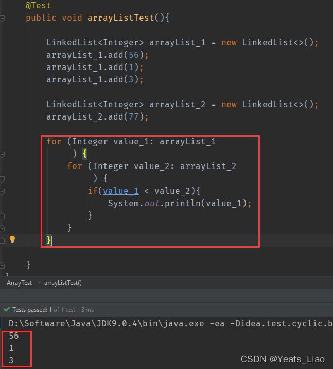Click the fold end marker at method closing brace
The image size is (333, 369).
pyautogui.click(x=2, y=265)
